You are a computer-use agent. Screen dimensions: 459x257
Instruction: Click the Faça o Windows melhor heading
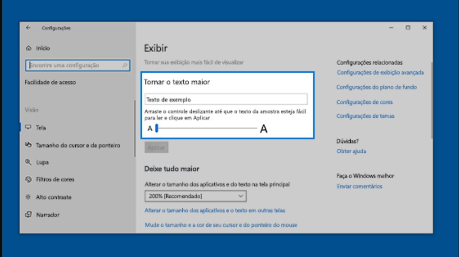pyautogui.click(x=365, y=176)
